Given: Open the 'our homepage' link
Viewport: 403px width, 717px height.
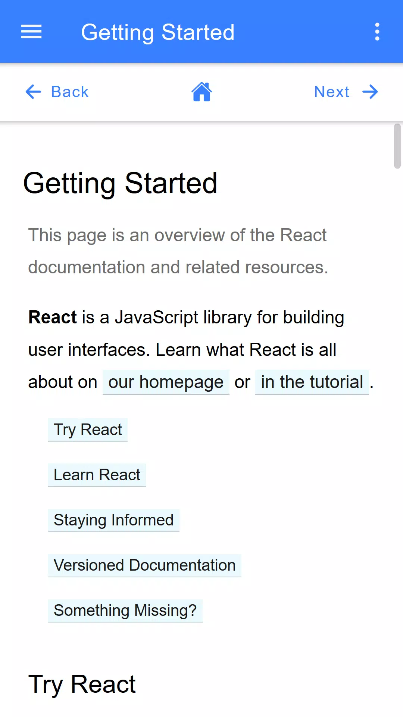Looking at the screenshot, I should tap(166, 382).
